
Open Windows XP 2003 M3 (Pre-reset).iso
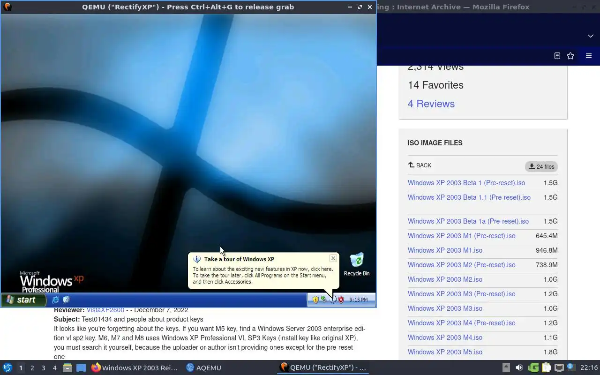(461, 294)
